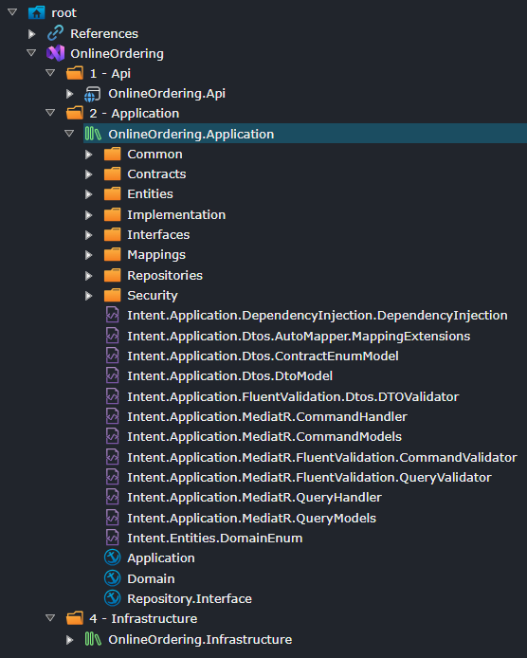Select the OnlineOrdering.Application label
Image resolution: width=527 pixels, height=658 pixels.
pos(191,134)
